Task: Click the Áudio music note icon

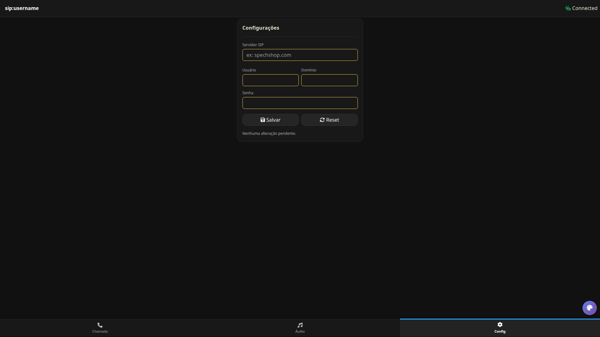Action: point(300,325)
